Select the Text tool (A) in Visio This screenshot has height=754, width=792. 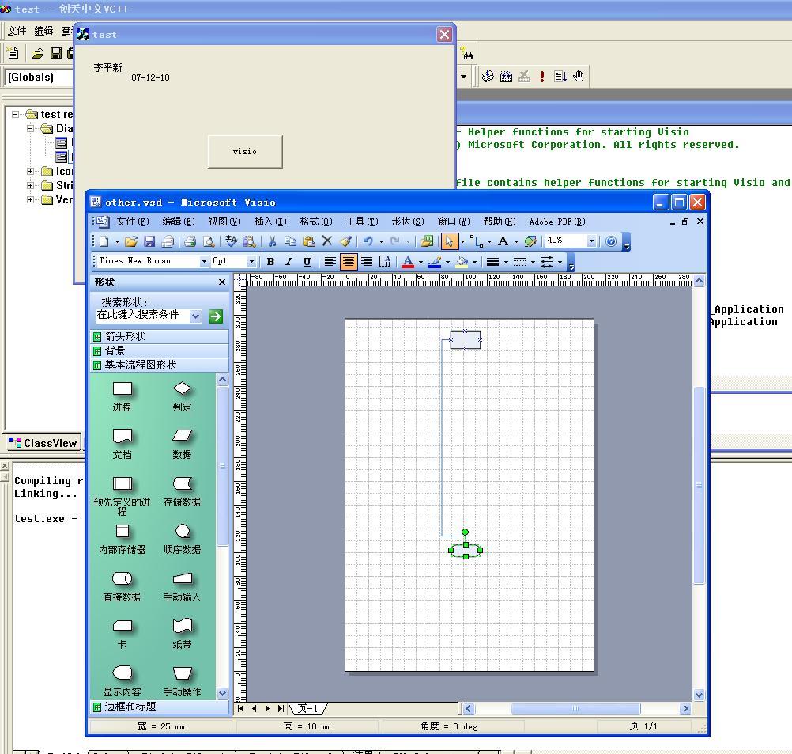(503, 242)
